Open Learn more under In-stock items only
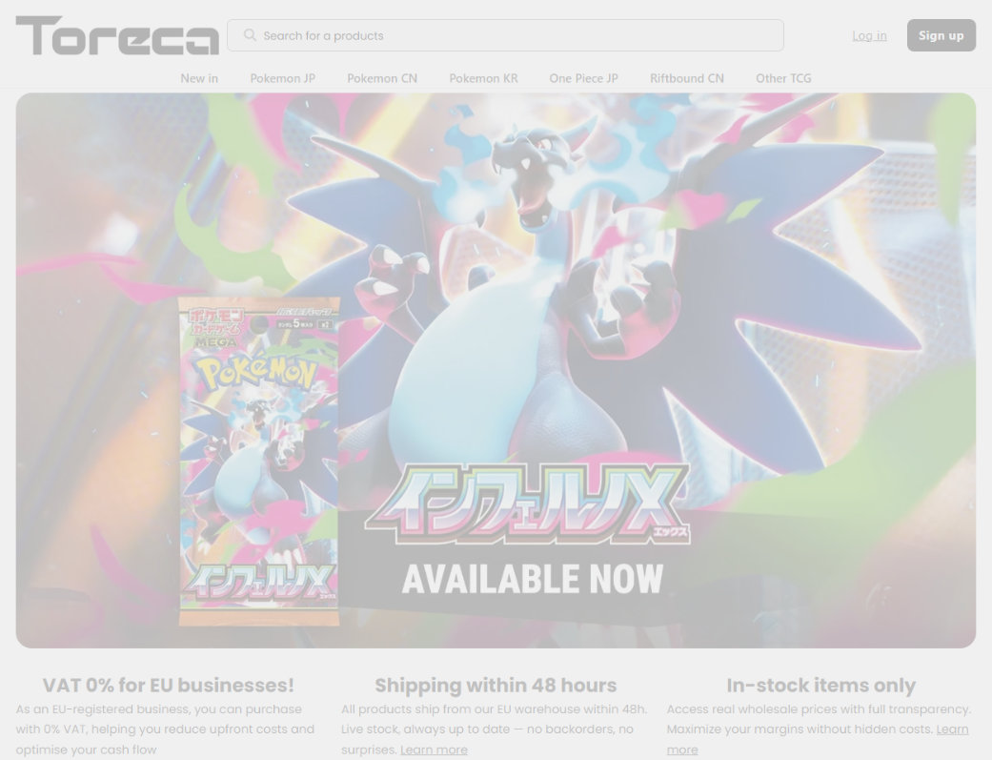 pos(818,739)
